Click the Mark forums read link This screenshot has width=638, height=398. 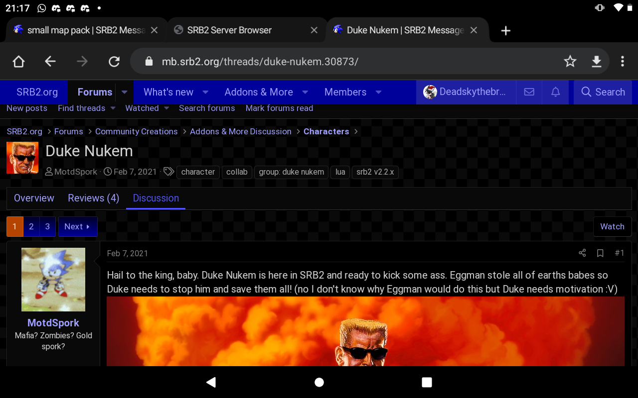pyautogui.click(x=279, y=108)
